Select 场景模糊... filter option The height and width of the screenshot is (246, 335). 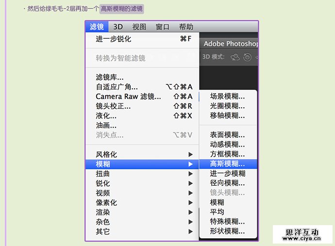pos(227,96)
